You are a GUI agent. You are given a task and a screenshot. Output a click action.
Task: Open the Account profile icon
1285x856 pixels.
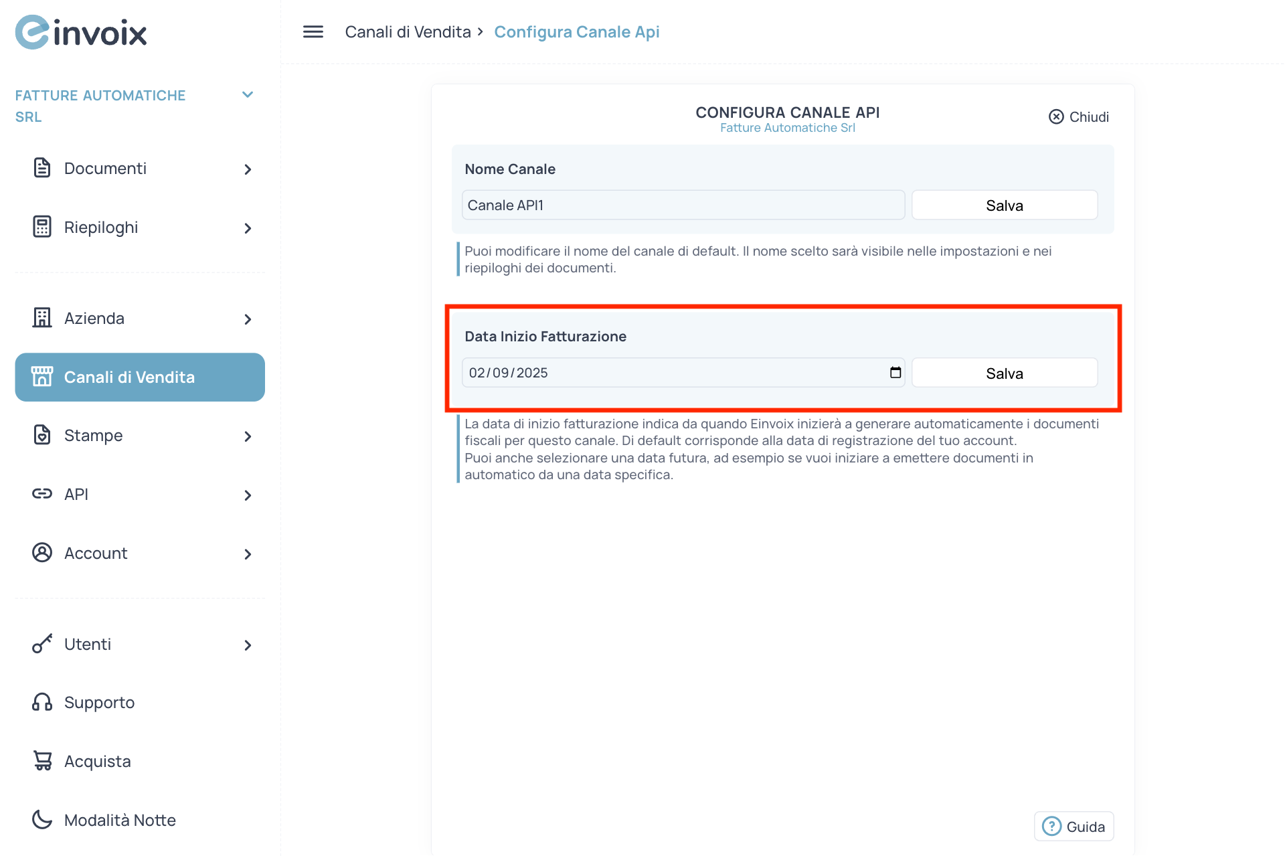41,552
